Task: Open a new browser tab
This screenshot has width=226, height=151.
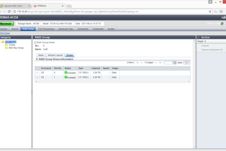Action: (69, 6)
